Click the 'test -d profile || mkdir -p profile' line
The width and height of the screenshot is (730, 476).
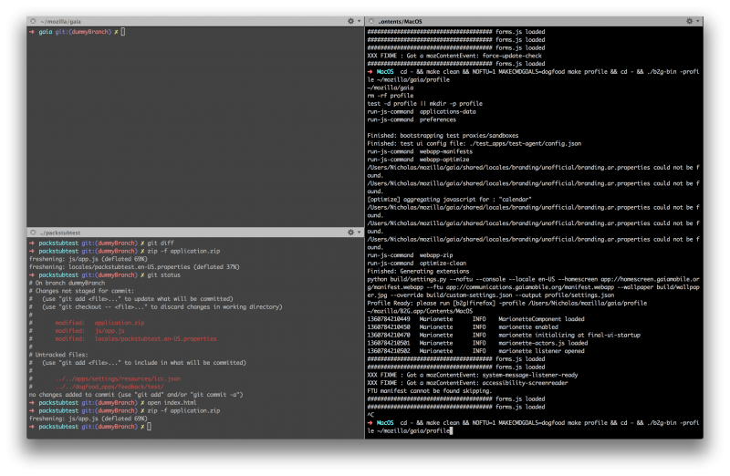pyautogui.click(x=424, y=103)
